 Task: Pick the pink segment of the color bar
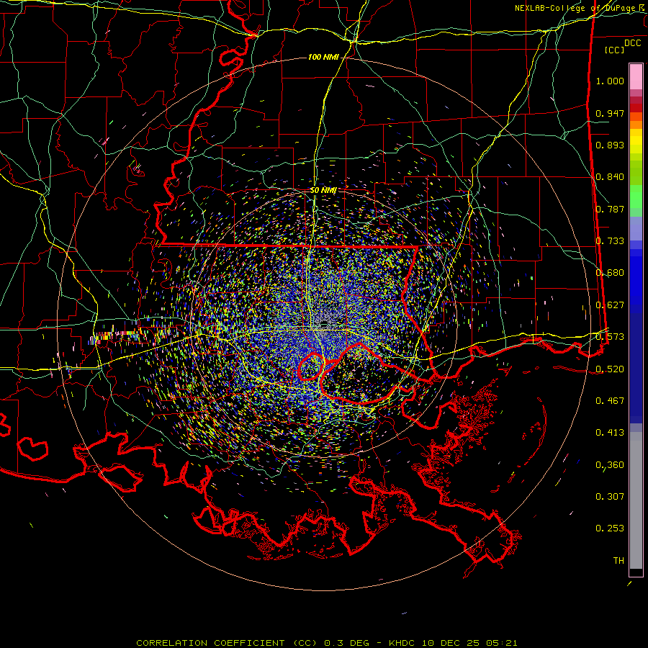pyautogui.click(x=636, y=77)
